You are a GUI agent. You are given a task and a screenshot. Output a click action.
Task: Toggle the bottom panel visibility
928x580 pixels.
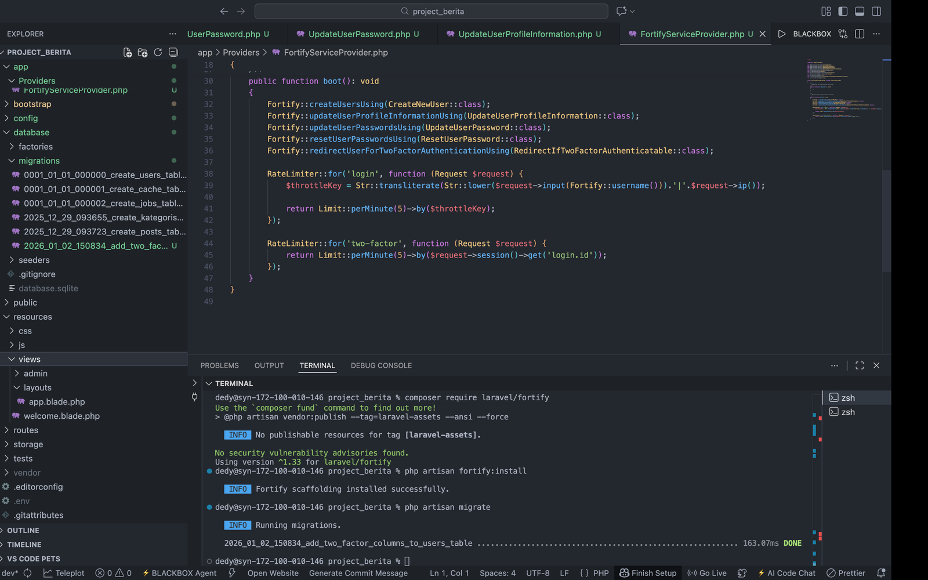click(x=860, y=11)
